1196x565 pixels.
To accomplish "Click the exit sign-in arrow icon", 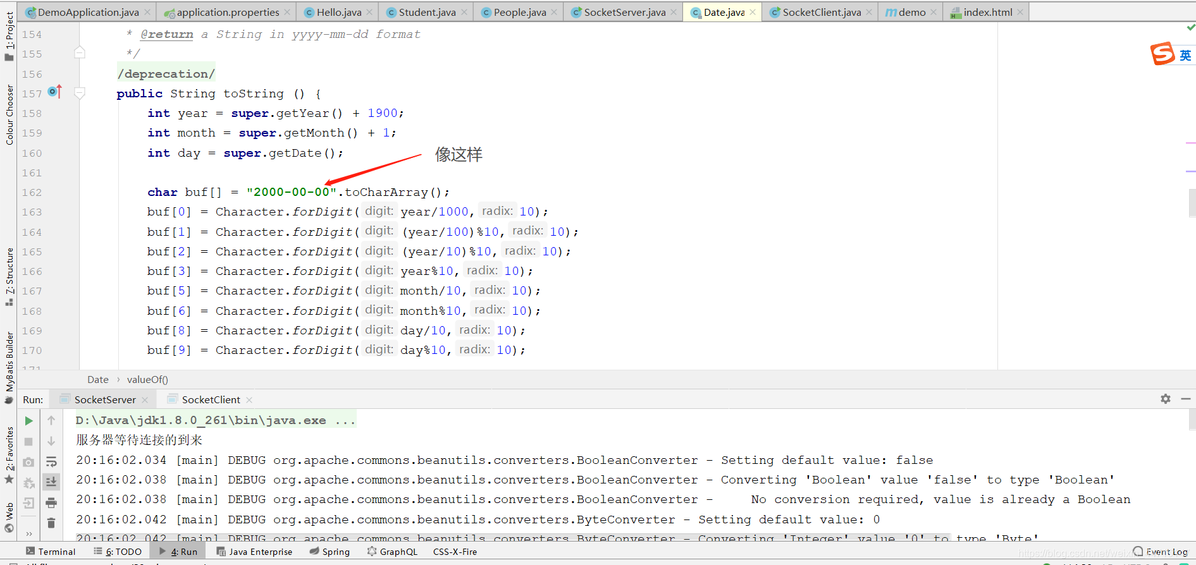I will tap(28, 503).
